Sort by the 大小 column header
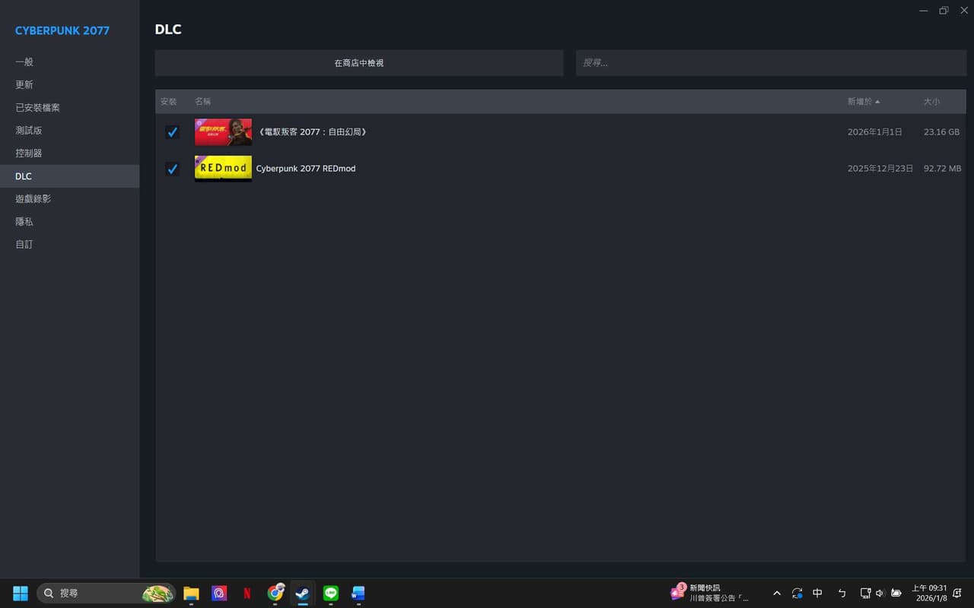Viewport: 974px width, 608px height. [932, 101]
